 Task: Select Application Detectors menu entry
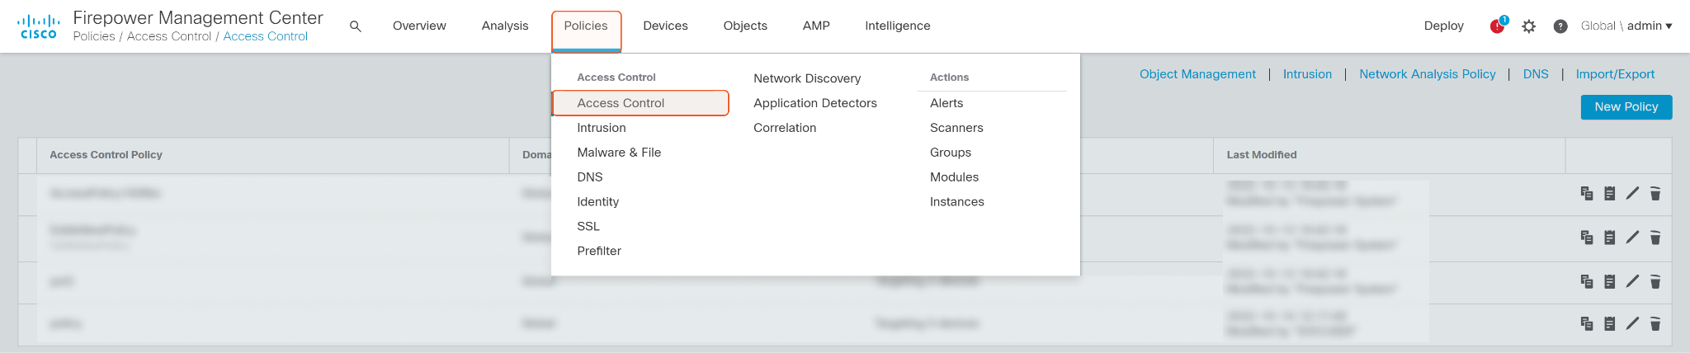(814, 103)
